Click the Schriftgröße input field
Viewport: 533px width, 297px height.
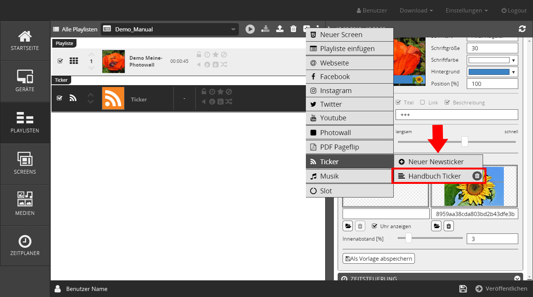click(x=492, y=48)
